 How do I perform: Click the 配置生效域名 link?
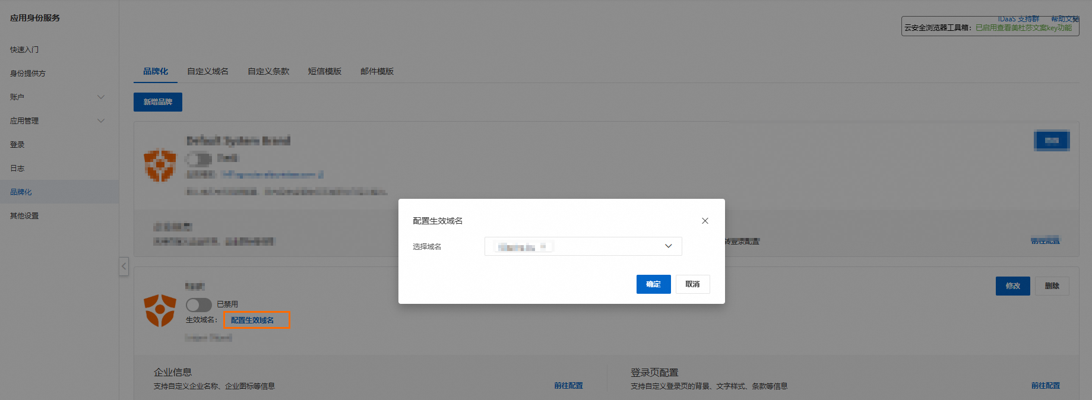252,320
